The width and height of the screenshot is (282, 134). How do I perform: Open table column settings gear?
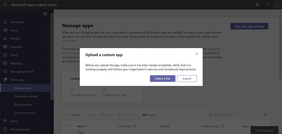(265, 115)
